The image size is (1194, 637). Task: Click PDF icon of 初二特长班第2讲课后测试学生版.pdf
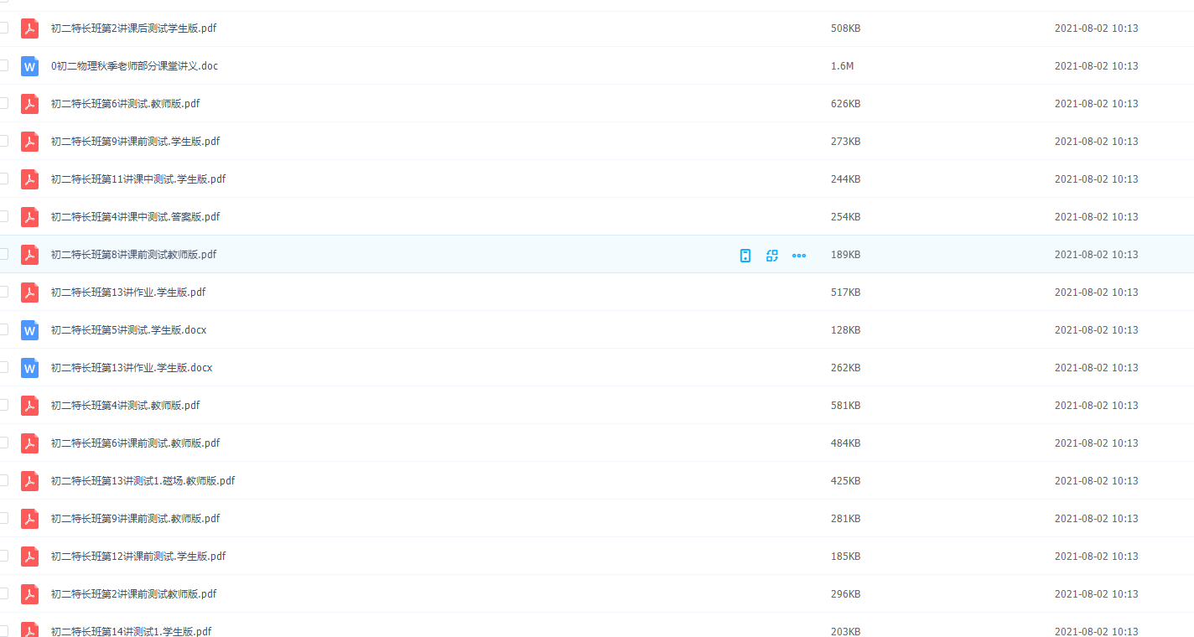30,28
